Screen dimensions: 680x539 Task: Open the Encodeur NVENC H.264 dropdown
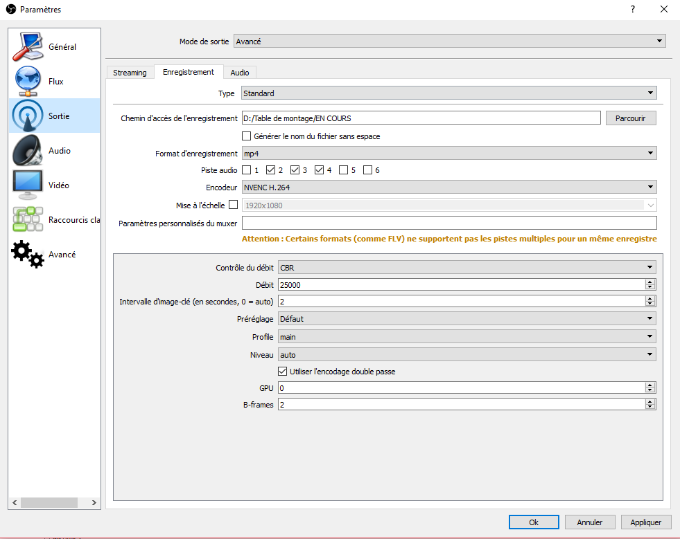pyautogui.click(x=449, y=187)
